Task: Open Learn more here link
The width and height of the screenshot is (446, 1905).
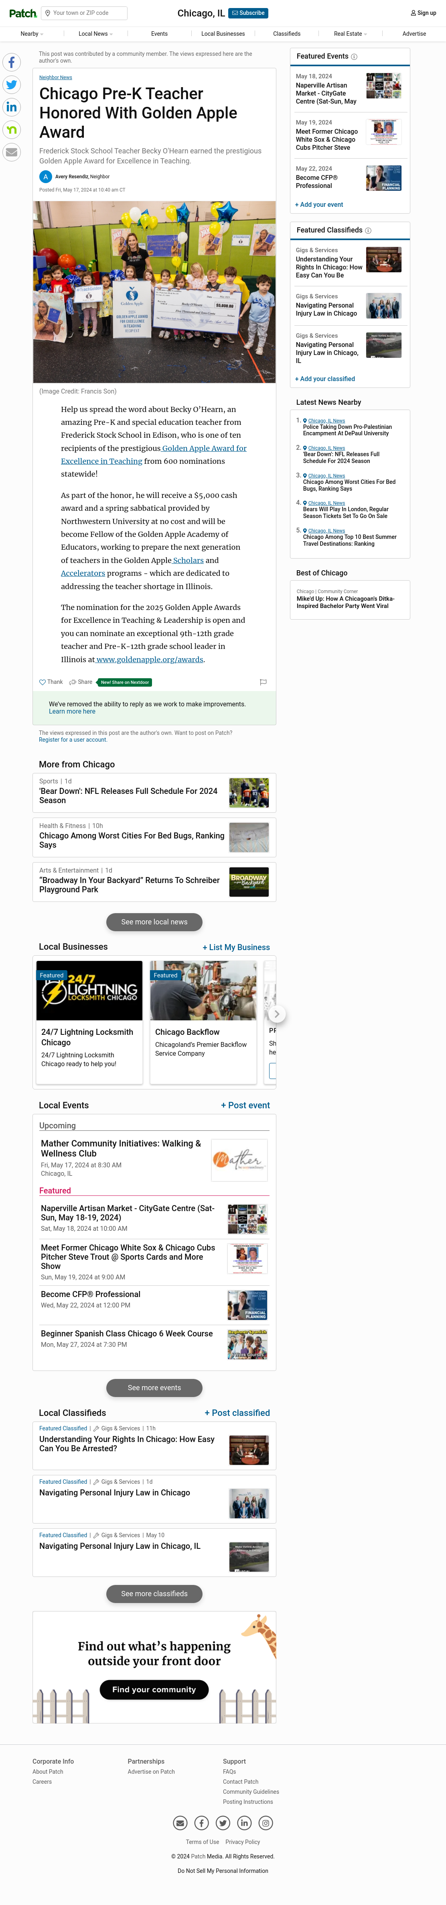Action: pos(72,712)
